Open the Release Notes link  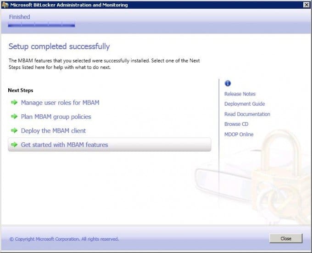tap(240, 94)
